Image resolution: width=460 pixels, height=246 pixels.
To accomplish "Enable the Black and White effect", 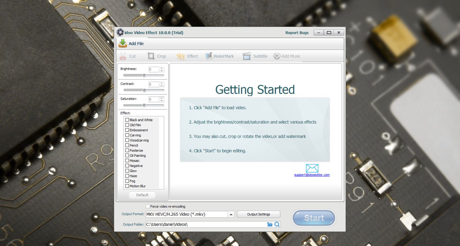I will (x=127, y=120).
